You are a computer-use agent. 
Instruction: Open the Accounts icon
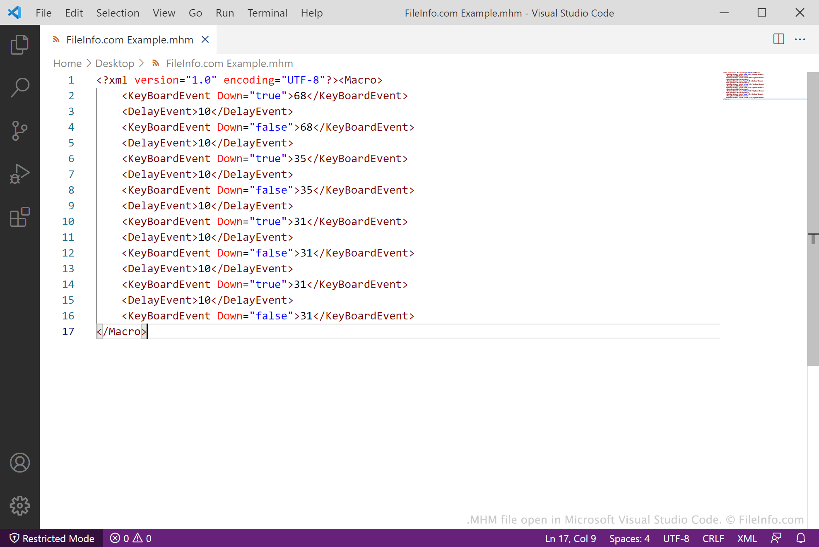(19, 463)
